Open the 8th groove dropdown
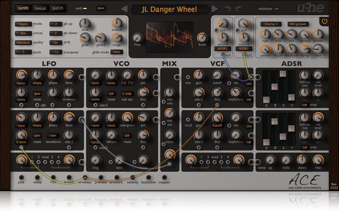This screenshot has width=339, height=212. pos(298,24)
